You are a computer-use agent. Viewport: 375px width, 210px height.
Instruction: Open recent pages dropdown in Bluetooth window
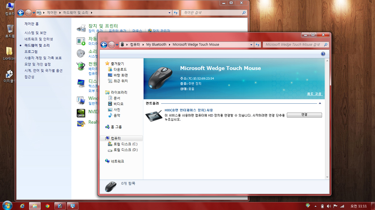point(117,44)
